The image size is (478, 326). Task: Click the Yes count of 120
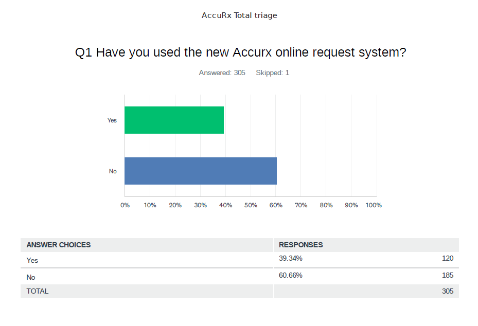[x=447, y=259]
